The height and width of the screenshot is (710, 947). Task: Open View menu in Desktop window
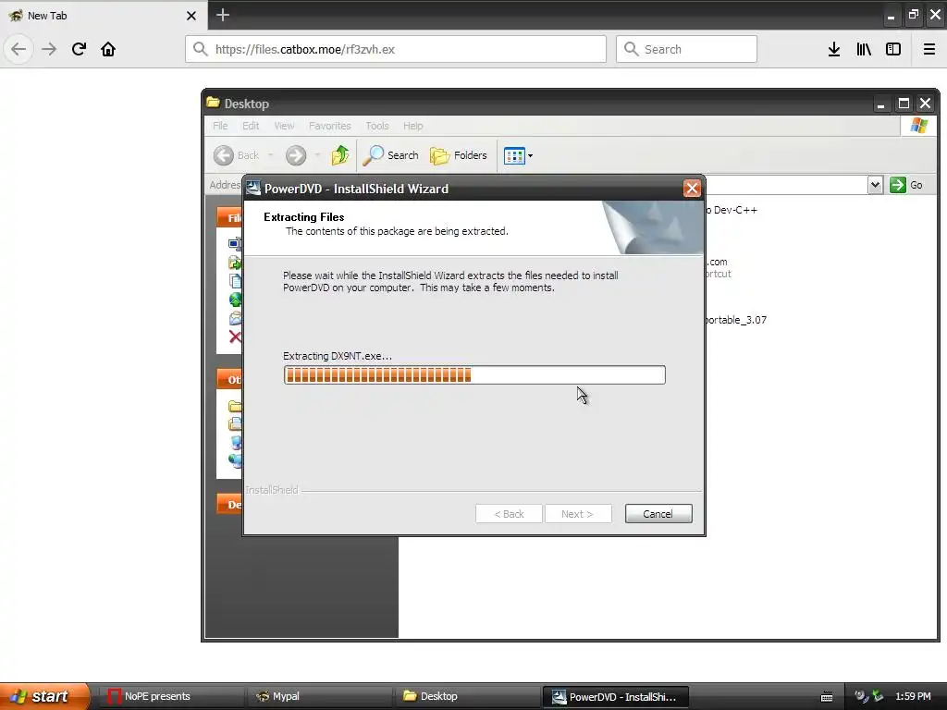284,126
